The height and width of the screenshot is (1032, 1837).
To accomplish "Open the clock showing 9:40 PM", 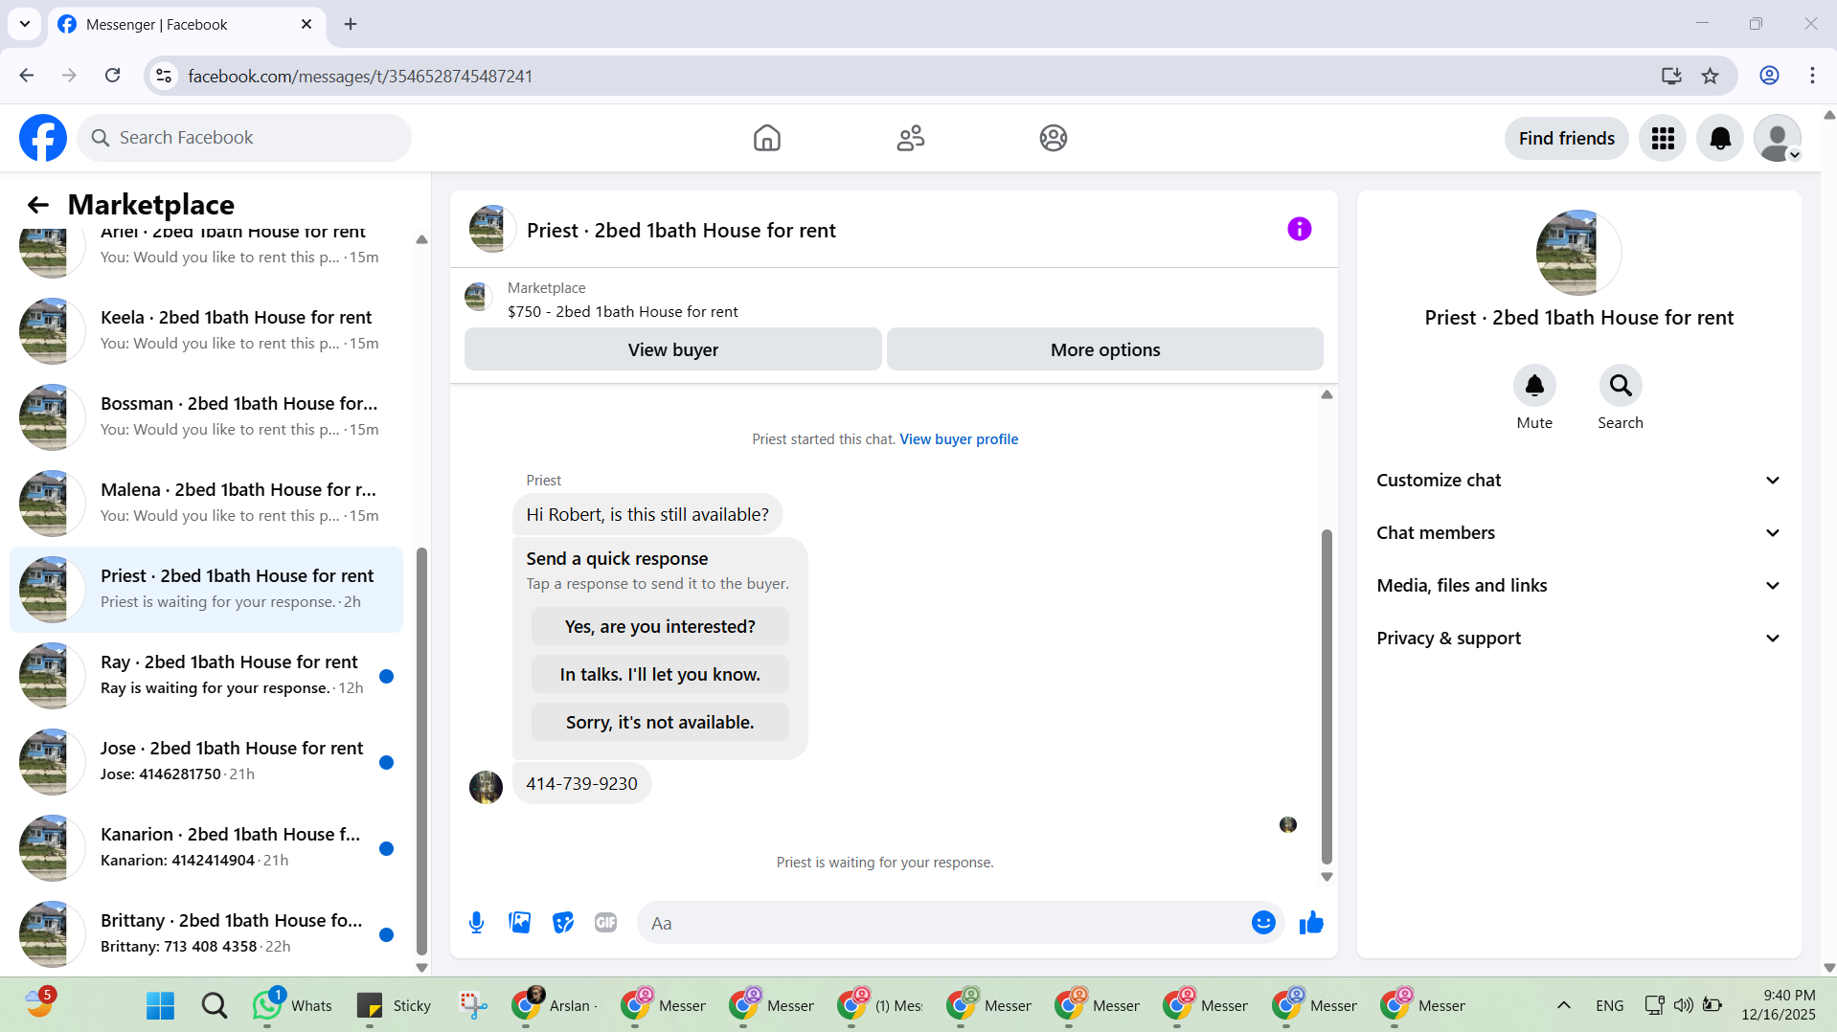I will [x=1778, y=1005].
